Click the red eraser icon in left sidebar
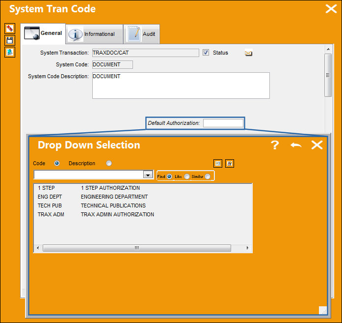Viewport: 342px width, 323px height. [10, 29]
